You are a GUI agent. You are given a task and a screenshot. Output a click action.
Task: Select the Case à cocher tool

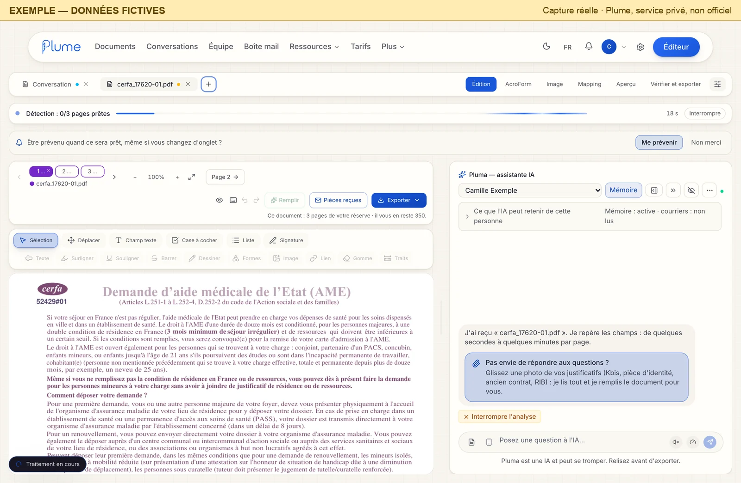pyautogui.click(x=195, y=240)
